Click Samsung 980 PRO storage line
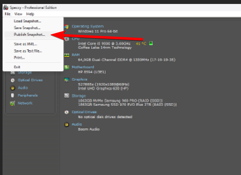The height and width of the screenshot is (175, 241). click(x=120, y=101)
